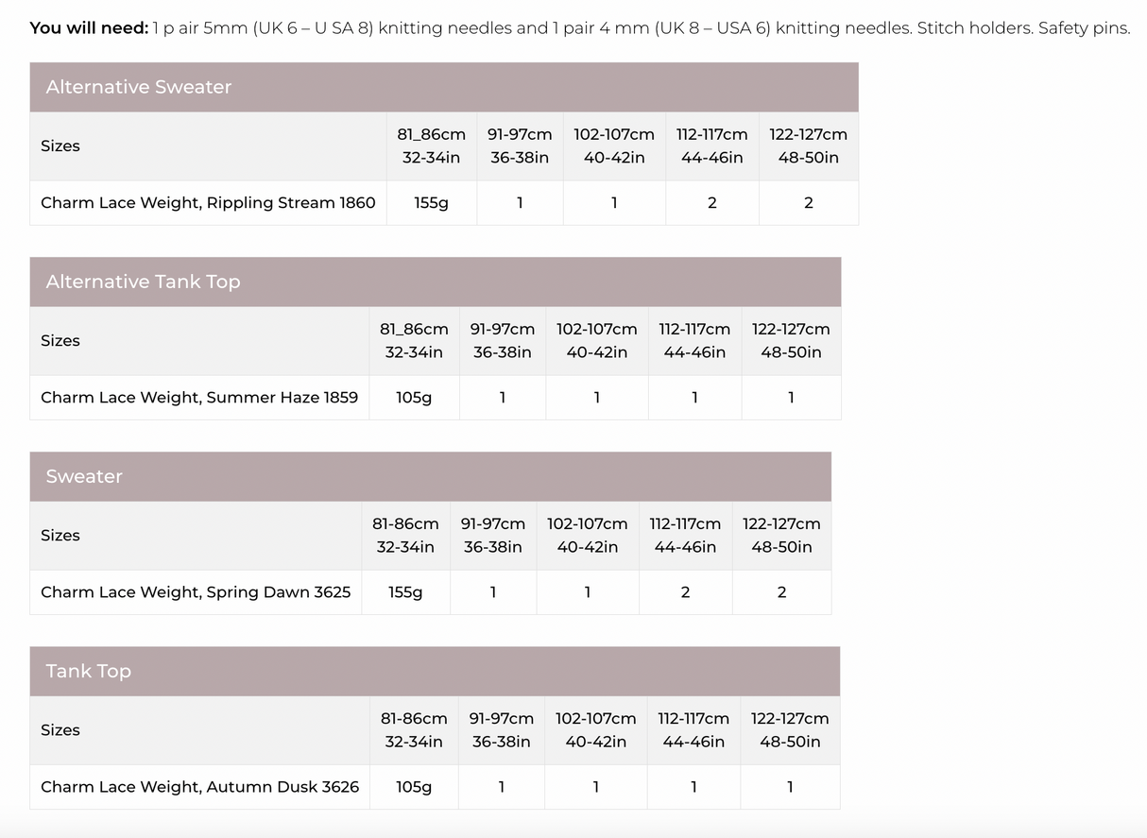Click the 105g cell in Autumn Dusk row
This screenshot has width=1147, height=838.
click(414, 787)
